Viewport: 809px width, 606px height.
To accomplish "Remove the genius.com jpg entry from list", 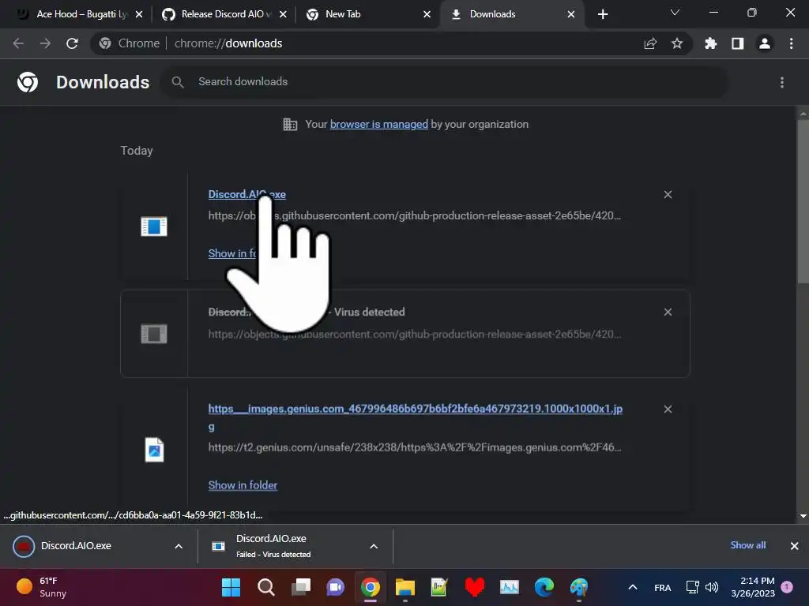I will coord(668,409).
